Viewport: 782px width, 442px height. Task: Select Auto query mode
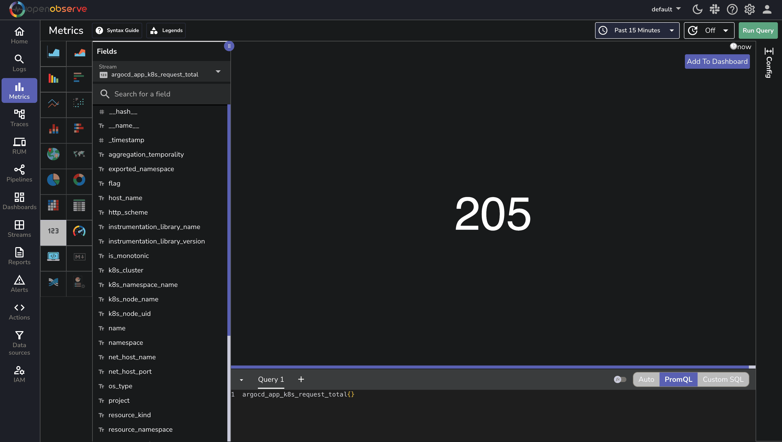tap(646, 379)
